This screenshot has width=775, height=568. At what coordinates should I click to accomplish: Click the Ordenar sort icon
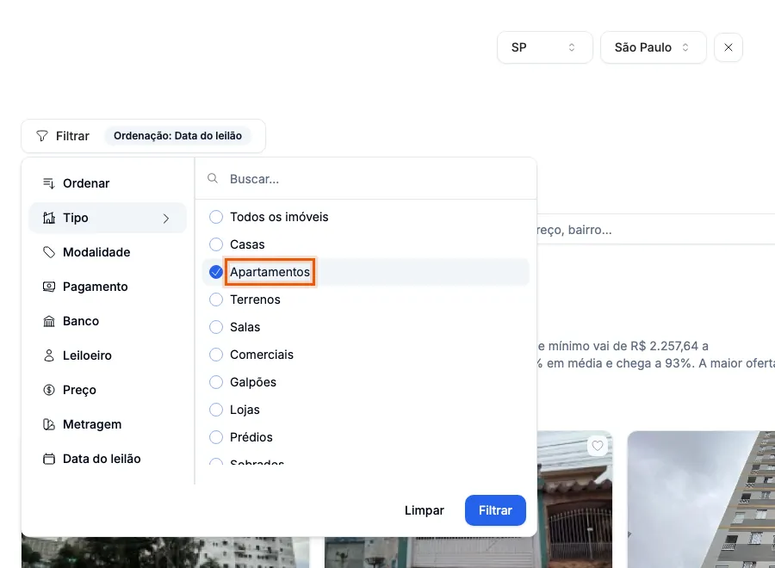click(48, 183)
